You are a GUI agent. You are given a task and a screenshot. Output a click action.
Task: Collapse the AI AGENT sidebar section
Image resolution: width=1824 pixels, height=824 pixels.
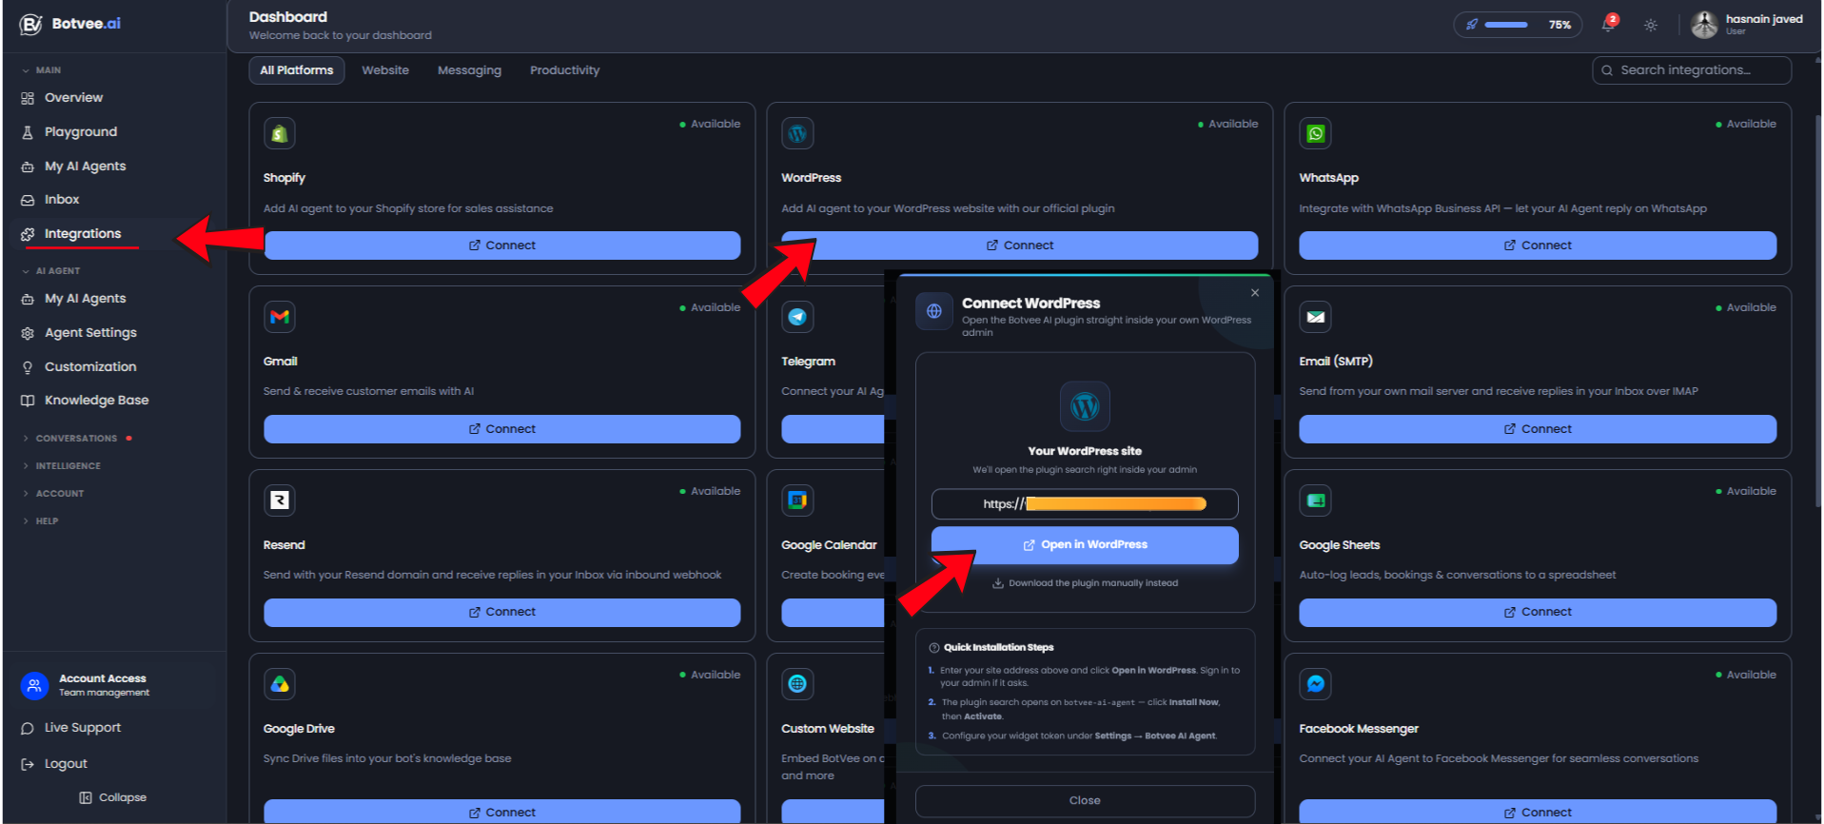coord(51,271)
